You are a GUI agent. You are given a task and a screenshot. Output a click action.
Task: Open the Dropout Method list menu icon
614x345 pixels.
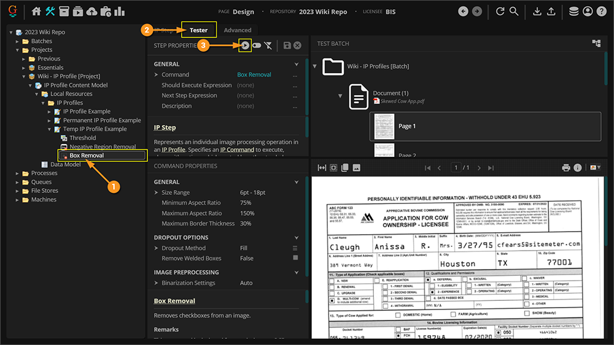[295, 248]
